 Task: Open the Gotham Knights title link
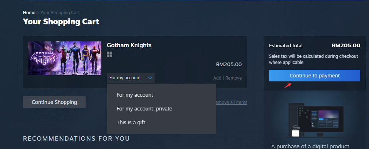[x=129, y=45]
